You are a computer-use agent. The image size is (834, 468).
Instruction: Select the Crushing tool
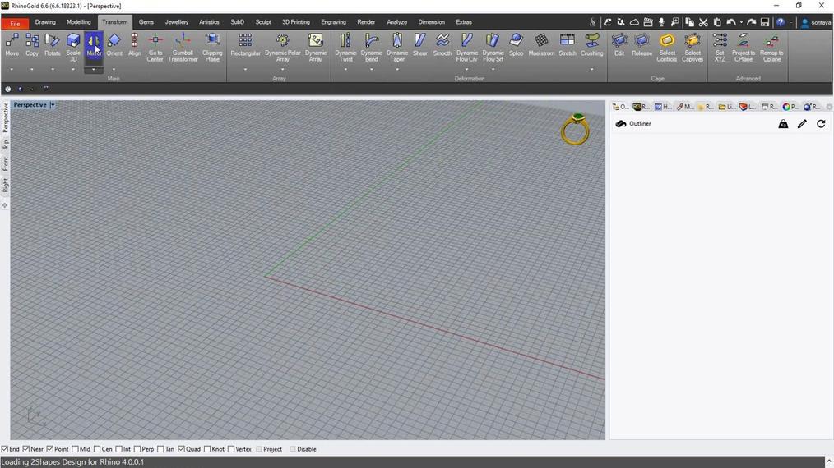[x=592, y=45]
